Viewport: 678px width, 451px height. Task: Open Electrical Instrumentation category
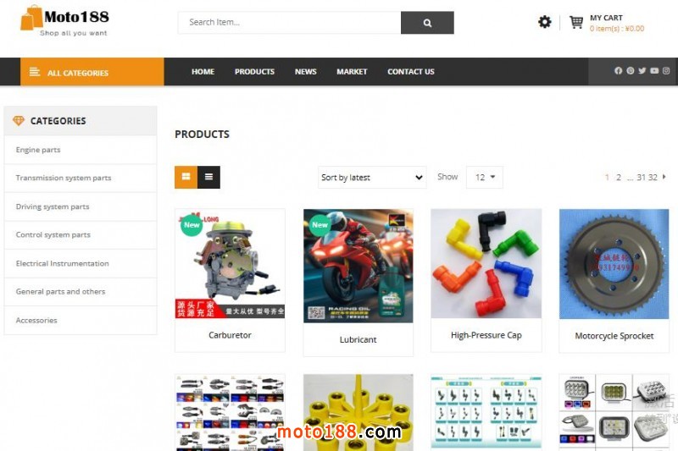[x=62, y=263]
